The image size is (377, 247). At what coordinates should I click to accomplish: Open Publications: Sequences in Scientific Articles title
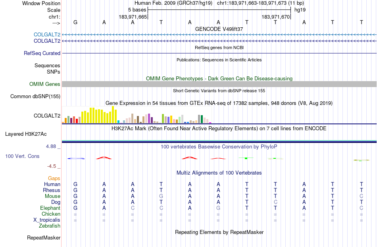219,60
